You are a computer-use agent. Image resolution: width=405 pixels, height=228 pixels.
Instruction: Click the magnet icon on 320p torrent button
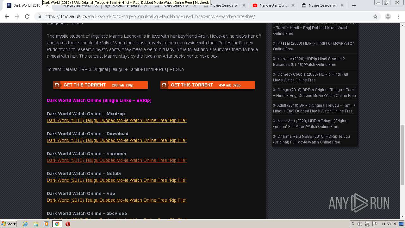[x=164, y=85]
